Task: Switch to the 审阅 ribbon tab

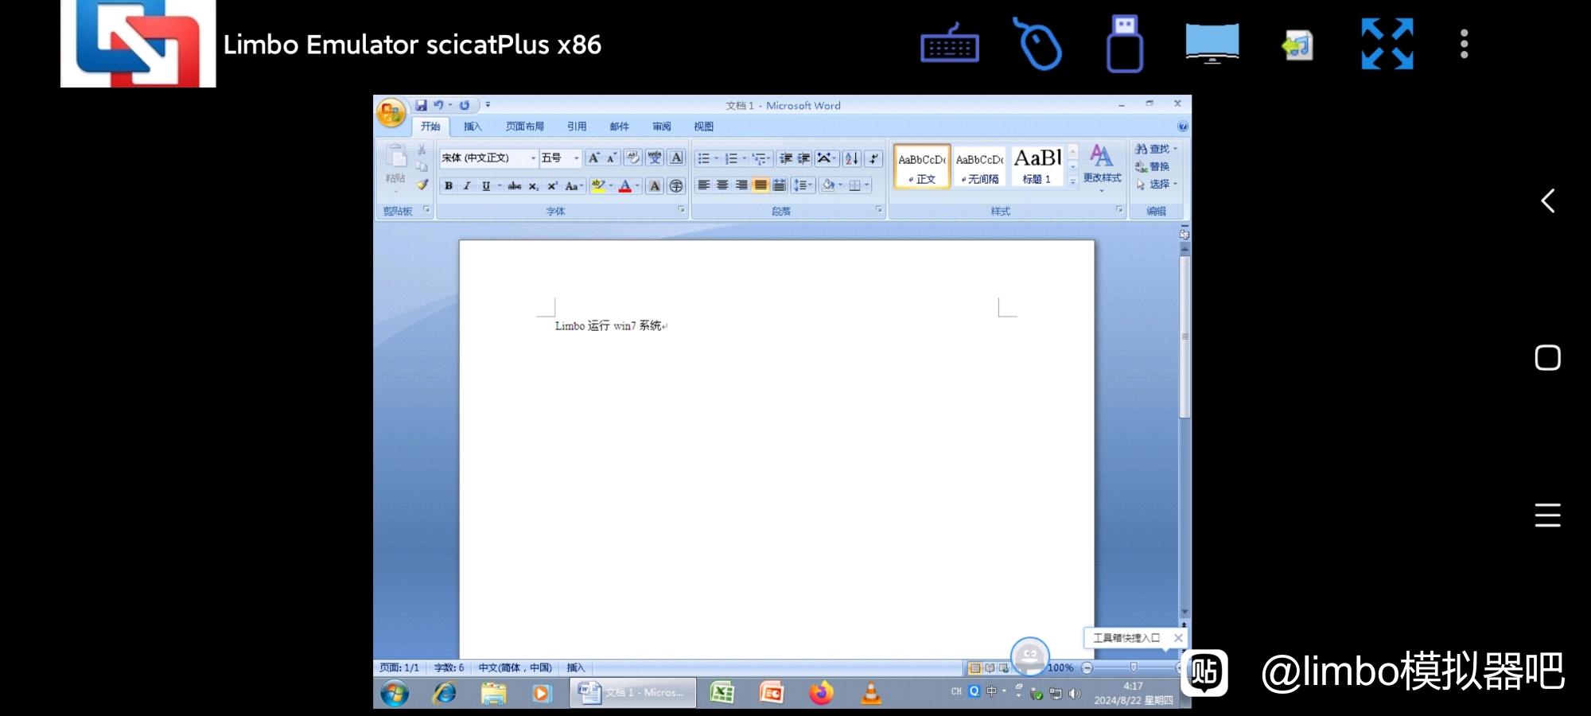Action: (x=662, y=126)
